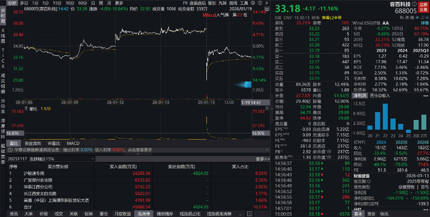The width and height of the screenshot is (430, 217).
Task: Switch to weekly 周 chart
Action: click(101, 3)
